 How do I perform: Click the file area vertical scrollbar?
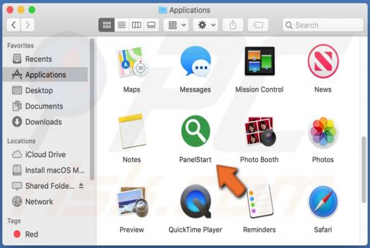point(363,169)
